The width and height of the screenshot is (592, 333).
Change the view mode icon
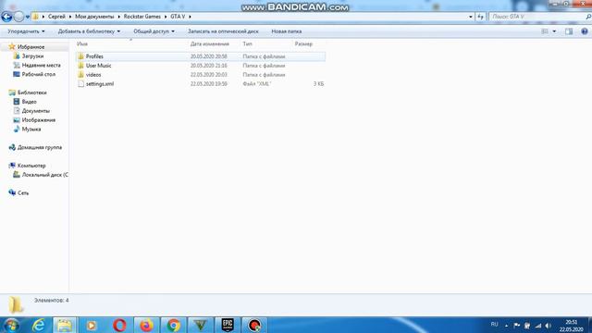click(545, 31)
